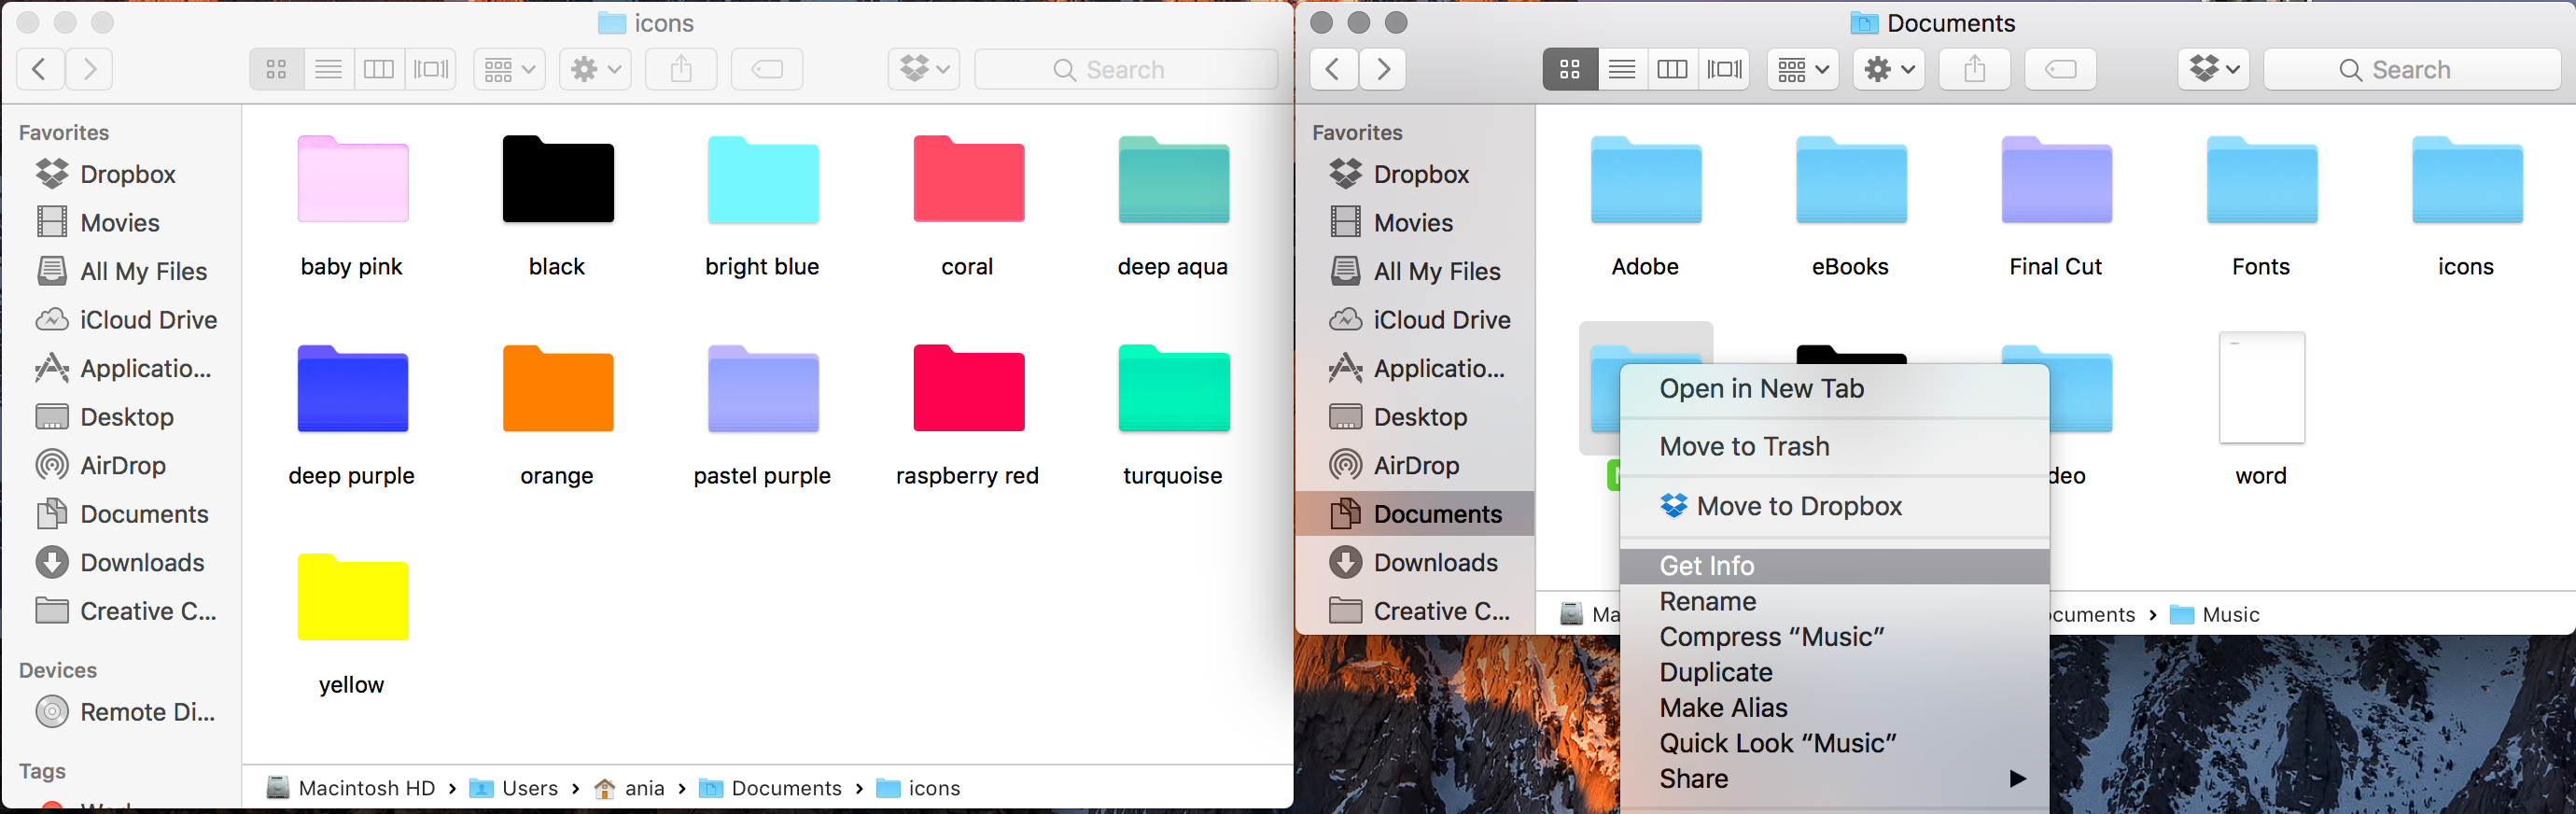Switch Documents window to column view
2576x814 pixels.
[1673, 69]
